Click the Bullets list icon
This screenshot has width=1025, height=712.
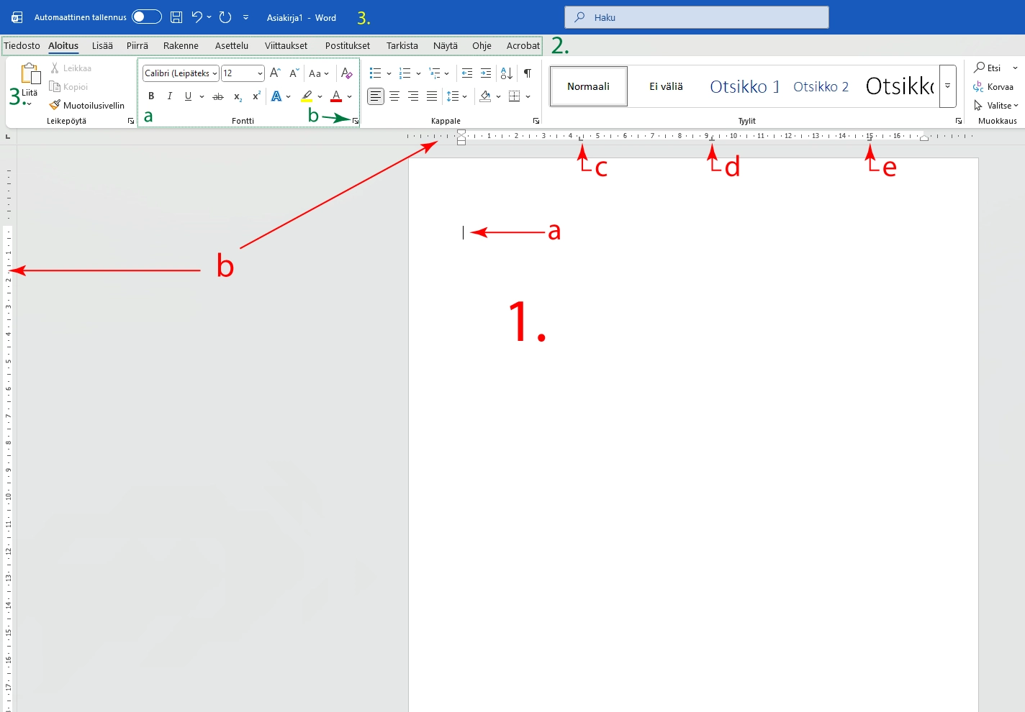pos(375,73)
